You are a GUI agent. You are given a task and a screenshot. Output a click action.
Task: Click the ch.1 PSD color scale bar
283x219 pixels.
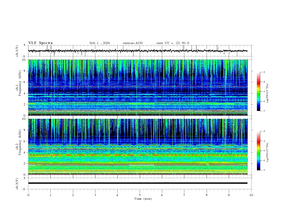coord(259,92)
